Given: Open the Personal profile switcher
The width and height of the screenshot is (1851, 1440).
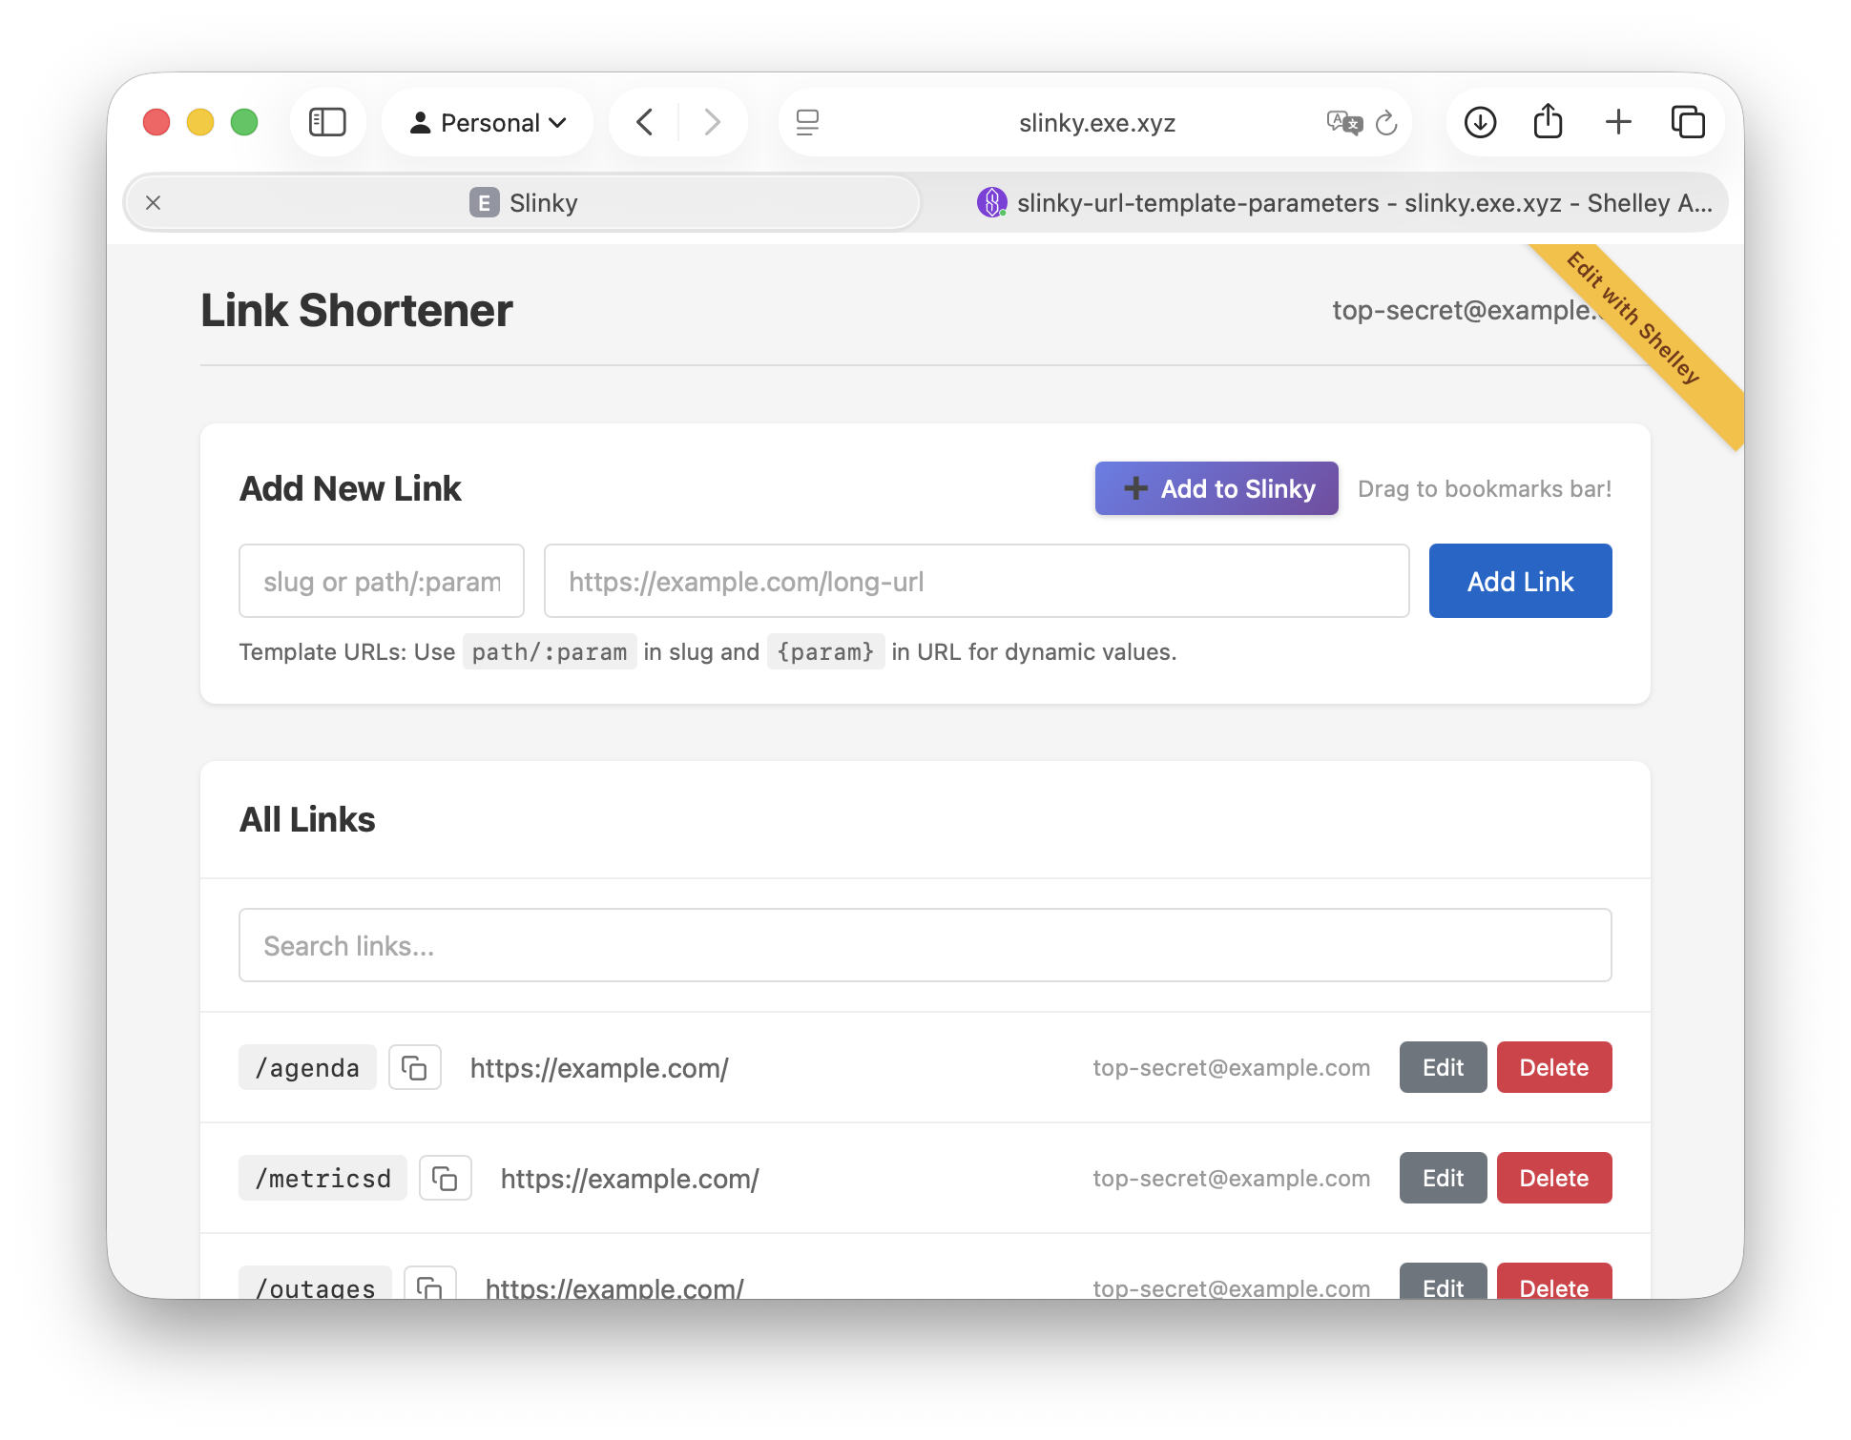Looking at the screenshot, I should point(487,122).
